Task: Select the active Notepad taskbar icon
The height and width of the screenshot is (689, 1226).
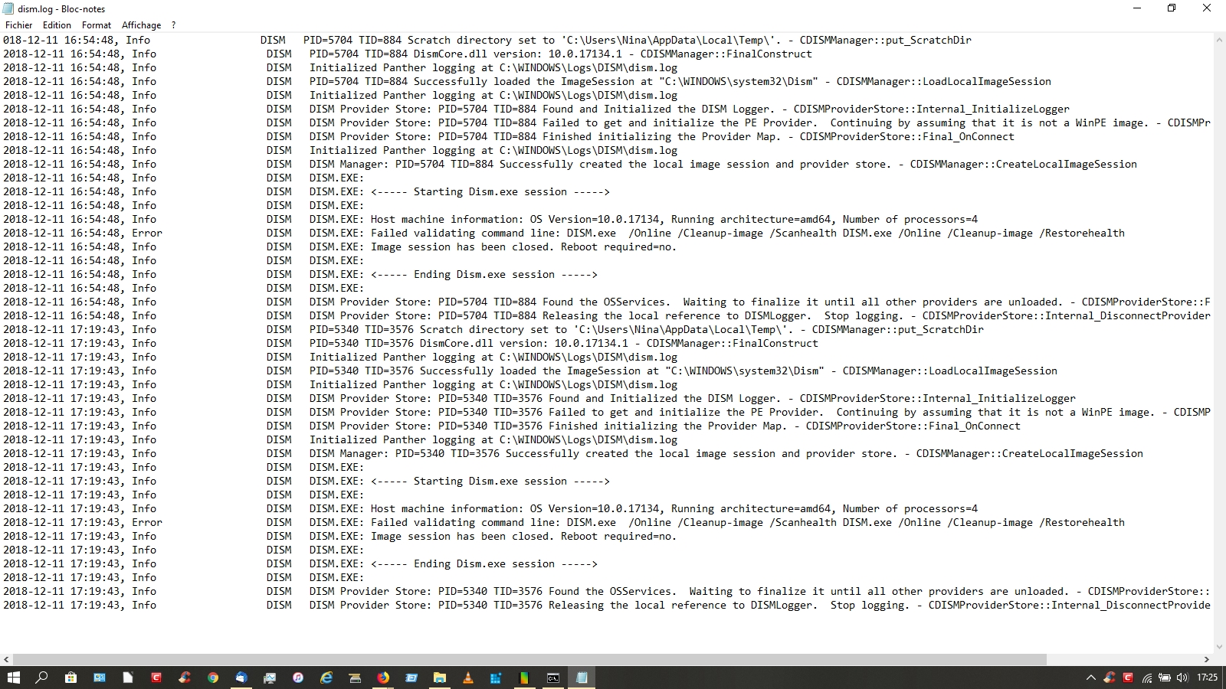Action: (x=582, y=678)
